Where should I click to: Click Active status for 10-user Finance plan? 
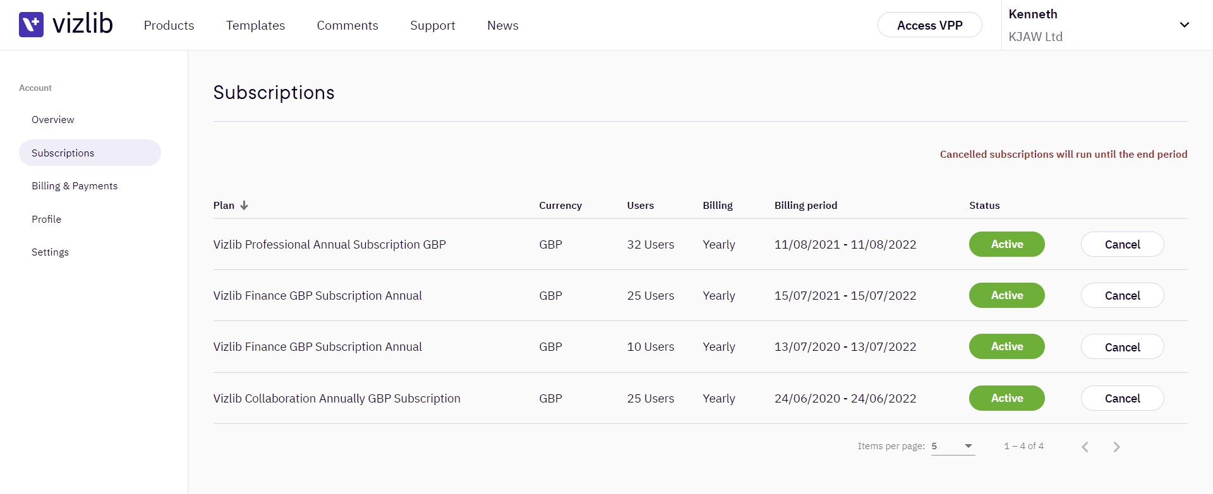pyautogui.click(x=1007, y=346)
